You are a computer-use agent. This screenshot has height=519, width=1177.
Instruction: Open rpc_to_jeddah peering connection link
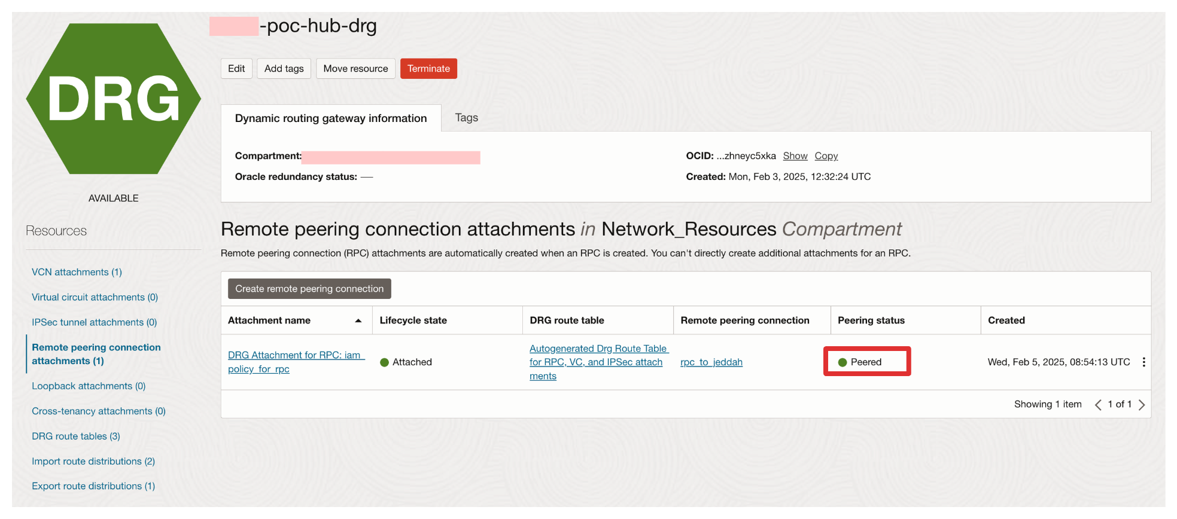[711, 362]
